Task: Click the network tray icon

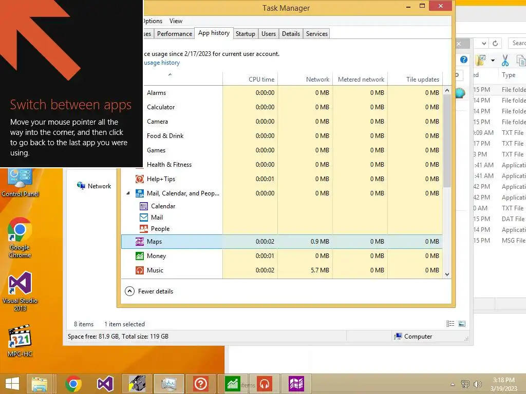Action: click(465, 384)
